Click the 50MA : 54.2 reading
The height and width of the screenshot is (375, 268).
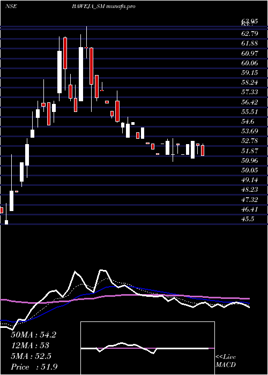[x=33, y=335]
